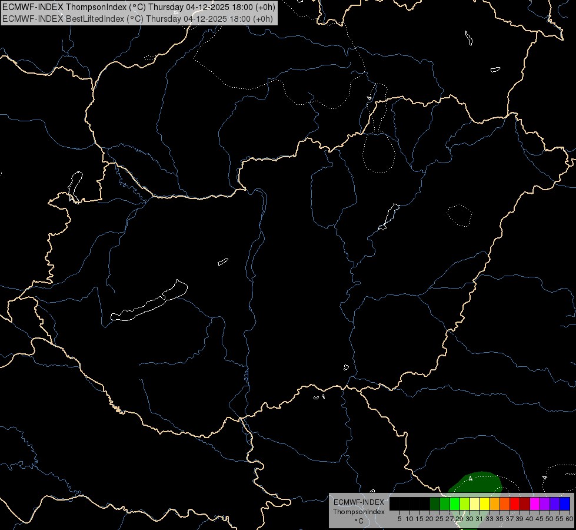Click the legend tick value 10

(409, 519)
